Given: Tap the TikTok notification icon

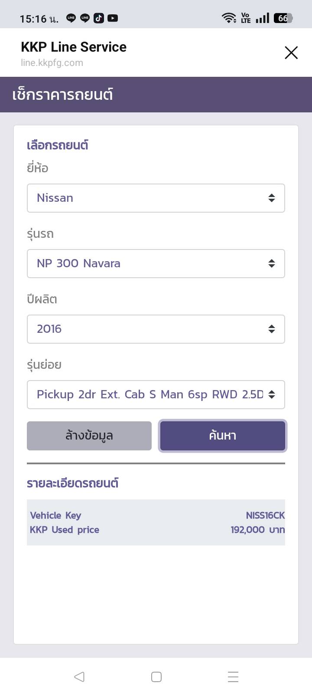Looking at the screenshot, I should coord(99,18).
